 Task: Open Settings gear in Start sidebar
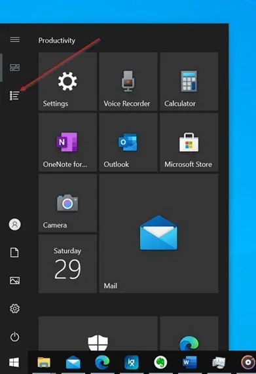click(15, 309)
